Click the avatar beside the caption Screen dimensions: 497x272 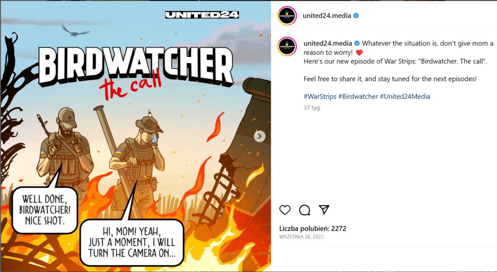tap(287, 47)
